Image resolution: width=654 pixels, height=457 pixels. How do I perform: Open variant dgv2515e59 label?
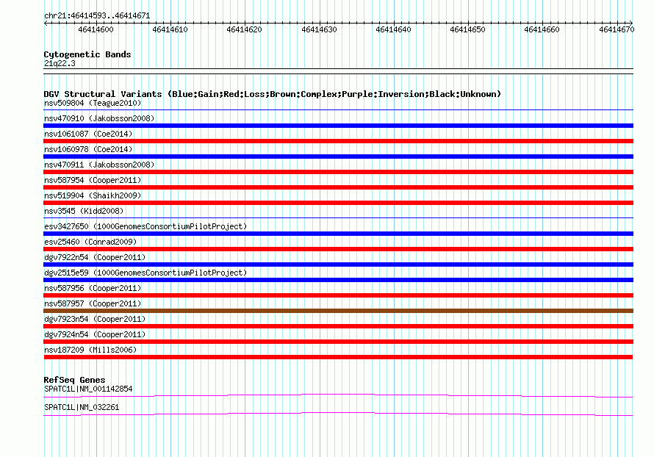(145, 273)
